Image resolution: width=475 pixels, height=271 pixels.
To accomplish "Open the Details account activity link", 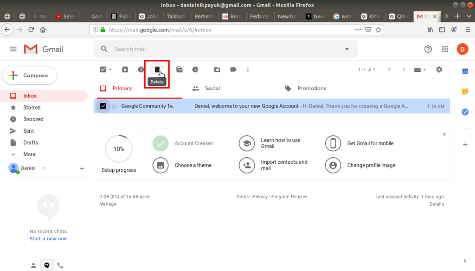I will click(x=436, y=204).
